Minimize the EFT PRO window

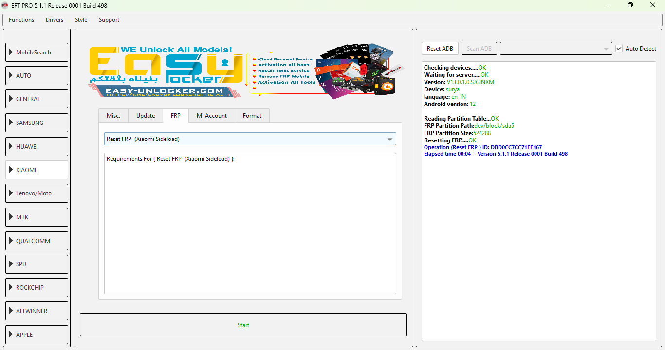[x=608, y=5]
